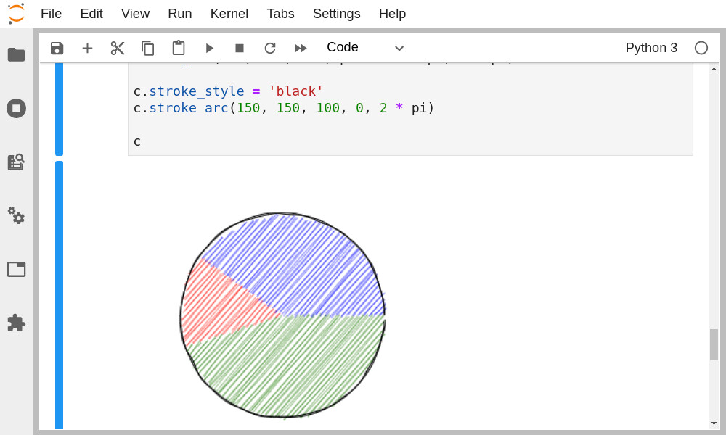726x435 pixels.
Task: Open the Kernel menu
Action: click(229, 14)
